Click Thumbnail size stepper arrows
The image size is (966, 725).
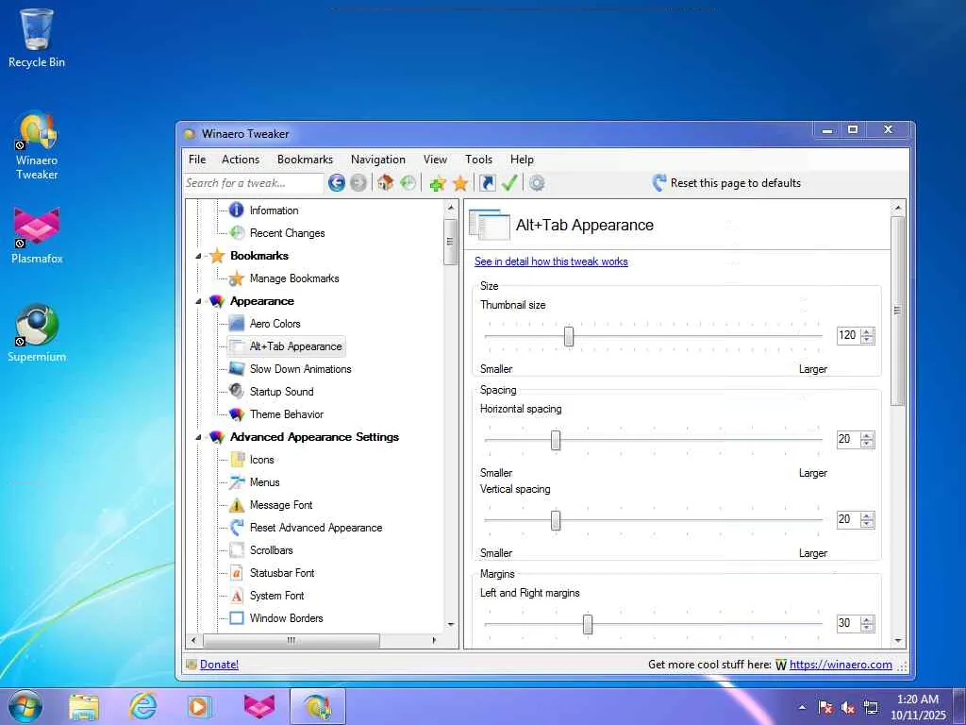click(x=868, y=335)
